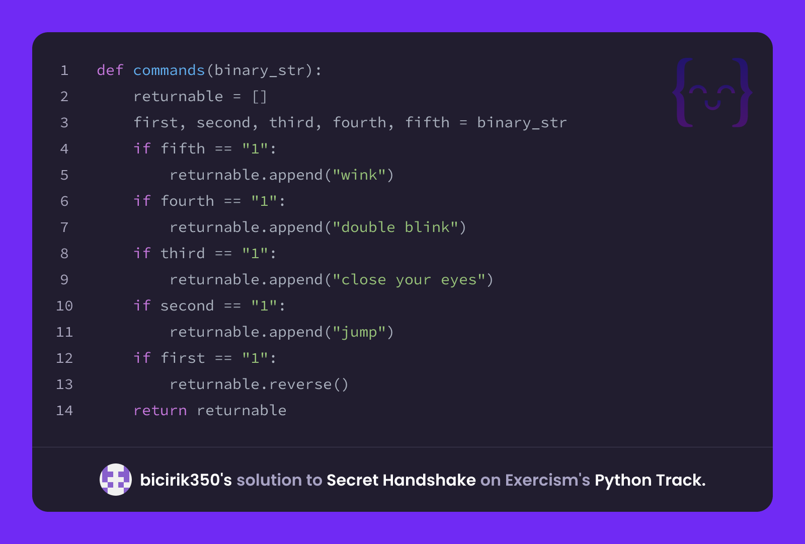Click line number 10 in the gutter
Viewport: 805px width, 544px height.
64,306
